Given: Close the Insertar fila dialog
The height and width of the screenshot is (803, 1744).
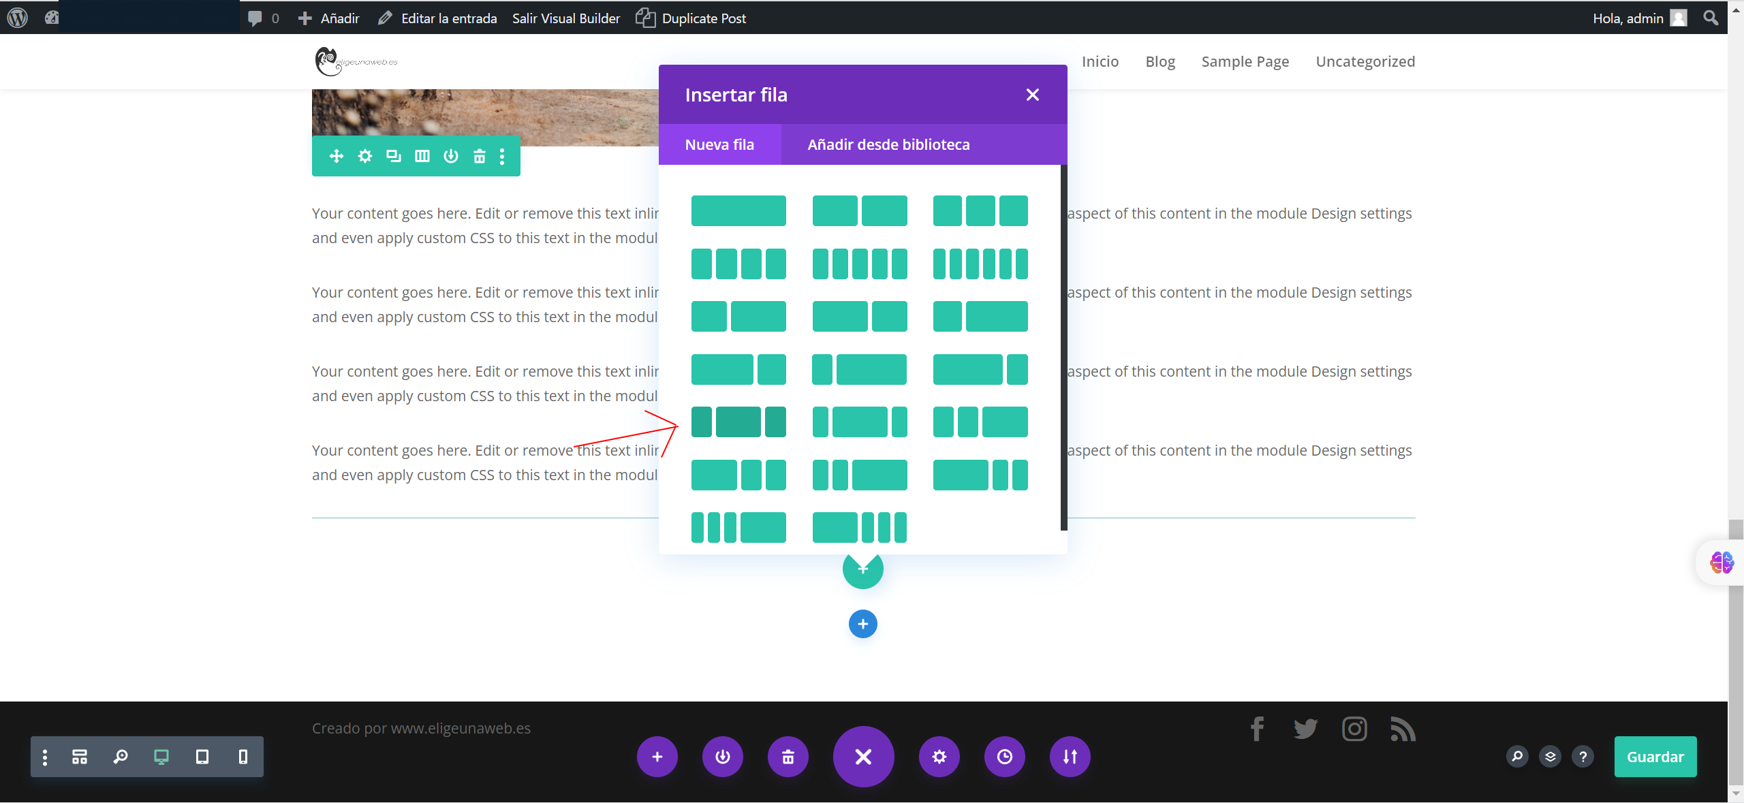Looking at the screenshot, I should pos(1032,95).
